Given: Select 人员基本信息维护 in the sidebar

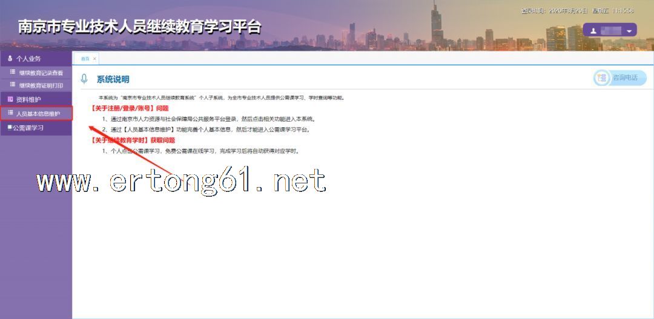Looking at the screenshot, I should pos(38,114).
